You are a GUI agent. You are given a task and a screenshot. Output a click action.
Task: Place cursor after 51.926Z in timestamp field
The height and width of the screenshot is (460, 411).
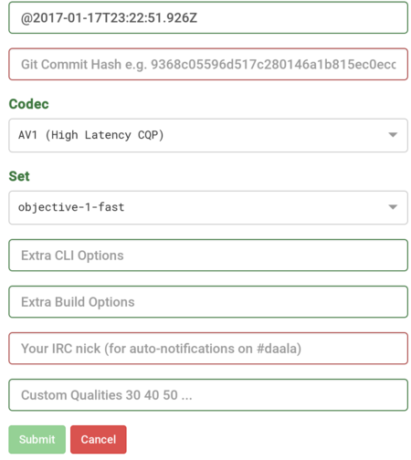click(198, 18)
